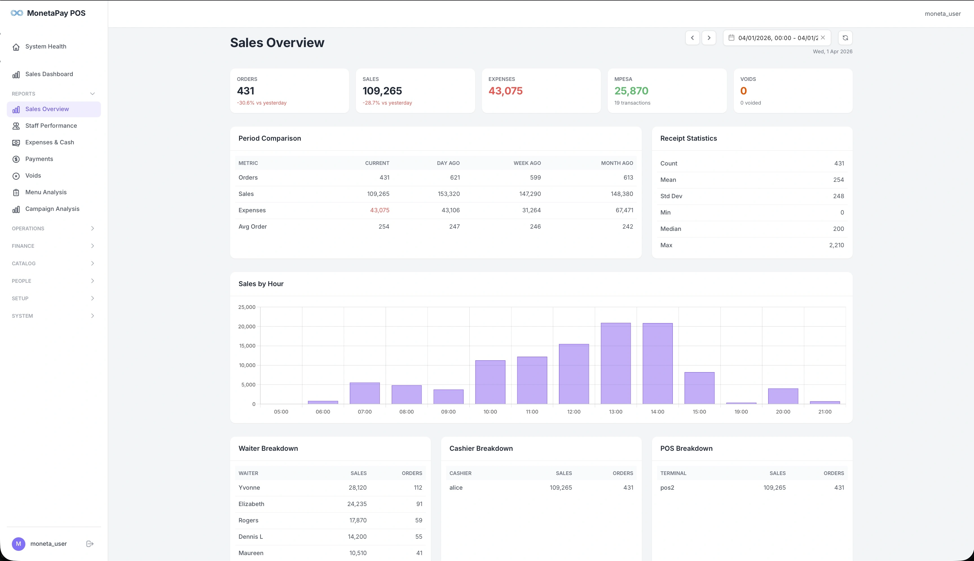Click waiter Elizabeth row
This screenshot has height=561, width=974.
pyautogui.click(x=330, y=504)
